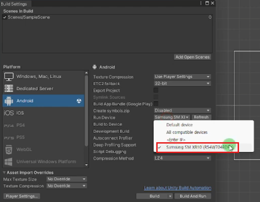Image resolution: width=260 pixels, height=202 pixels.
Task: Open the Build Settings kebab options menu
Action: pos(201,3)
